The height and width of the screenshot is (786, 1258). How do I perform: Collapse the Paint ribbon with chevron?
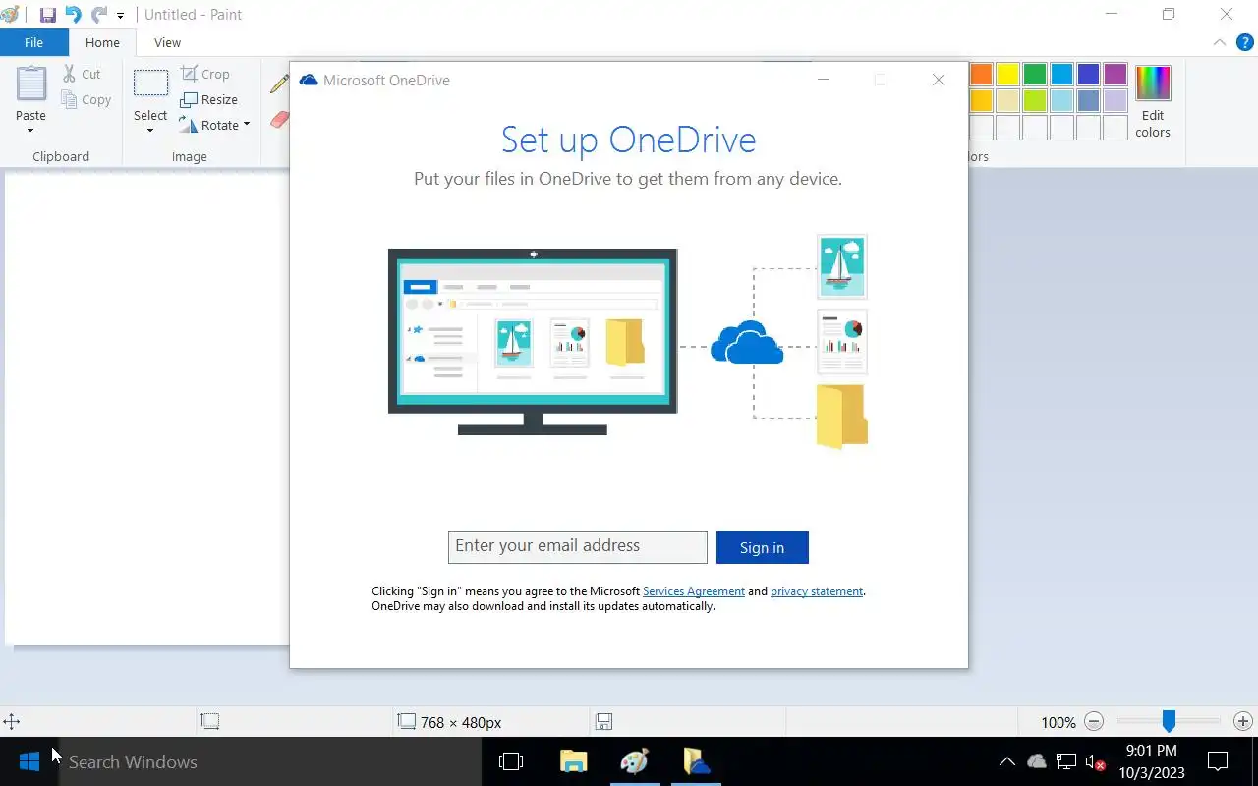pos(1220,42)
